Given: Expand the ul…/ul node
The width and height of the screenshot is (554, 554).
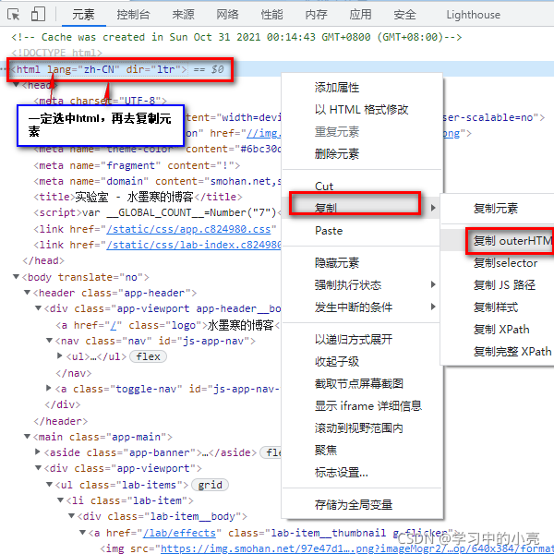Looking at the screenshot, I should [60, 355].
